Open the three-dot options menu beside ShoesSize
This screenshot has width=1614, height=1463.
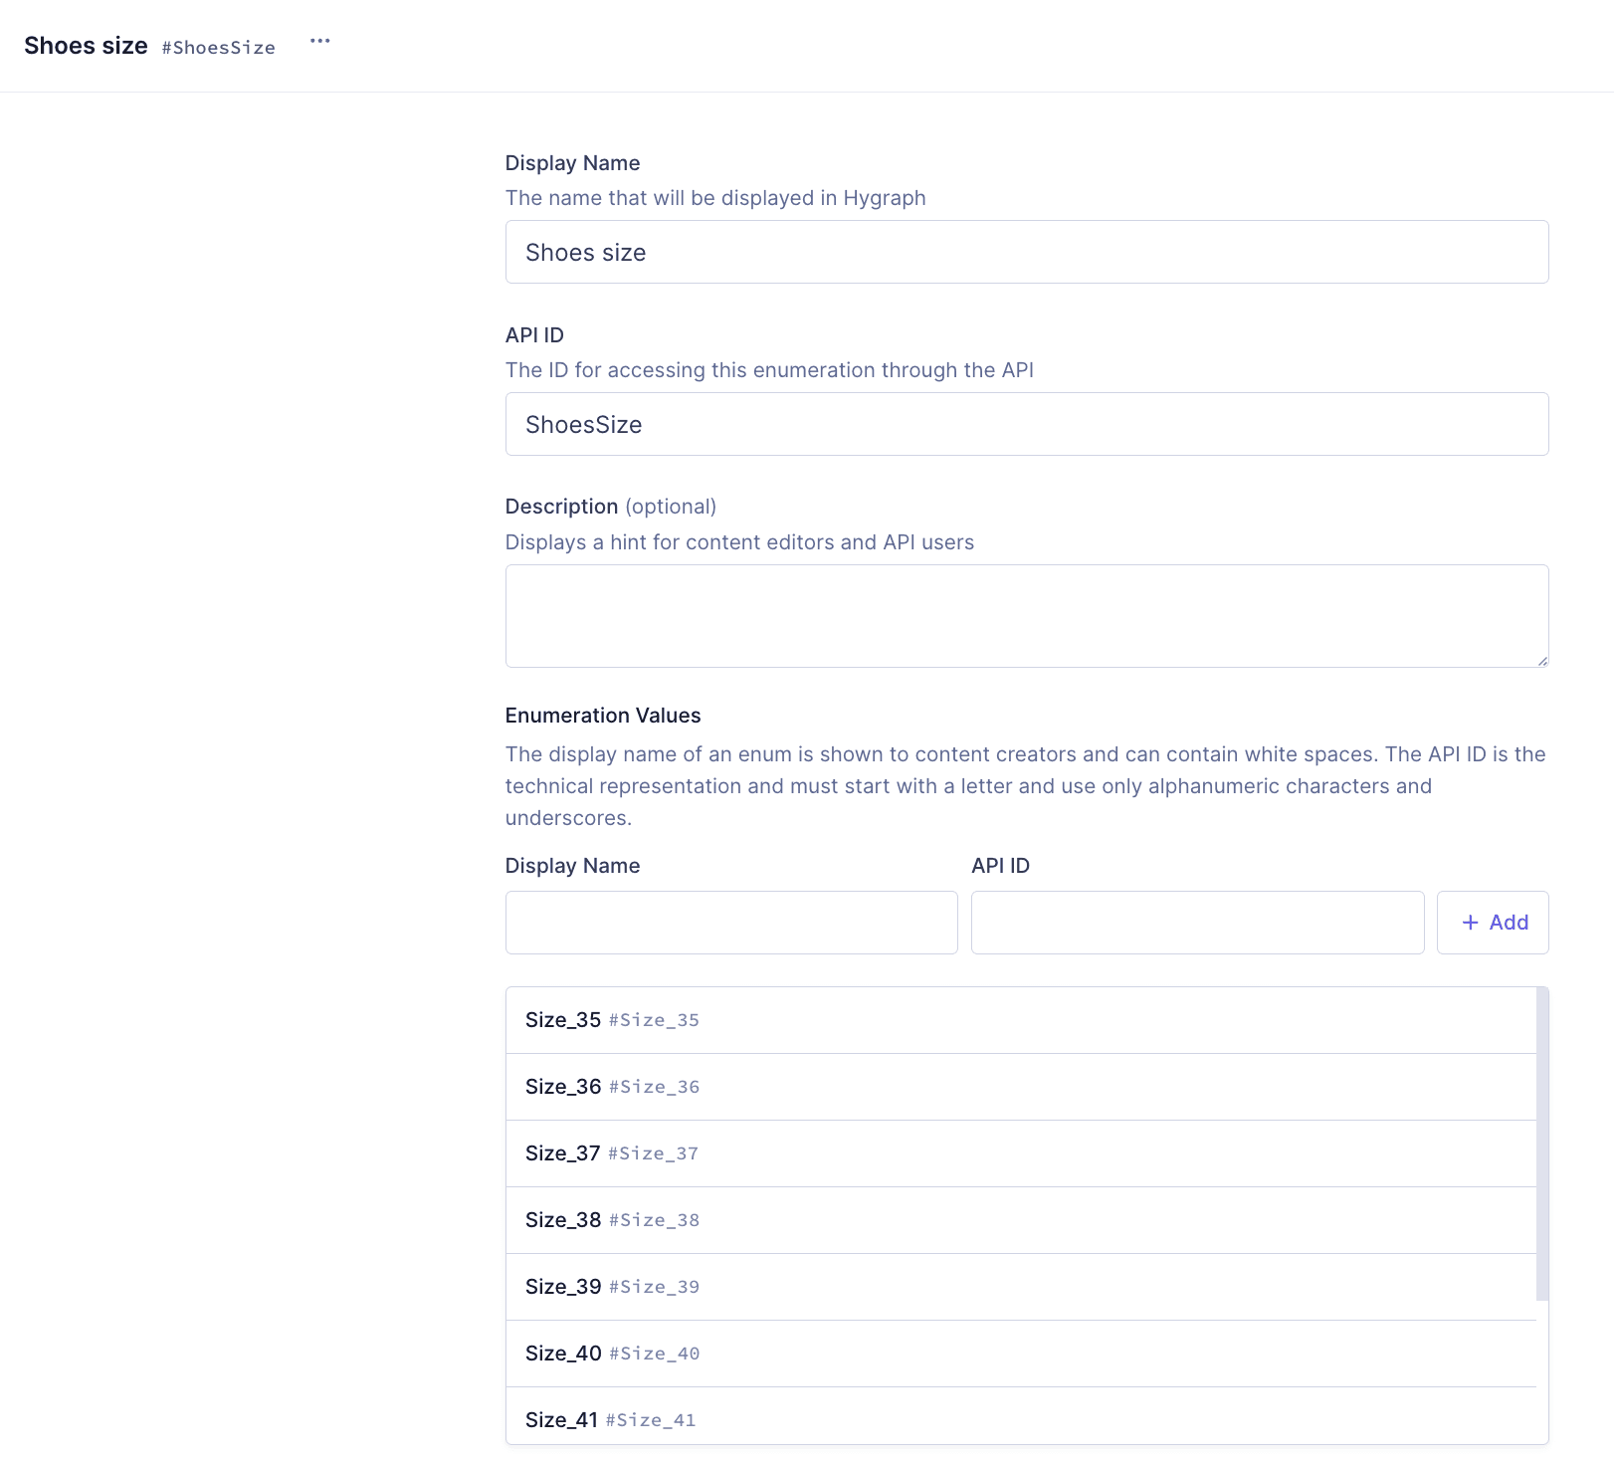tap(319, 42)
